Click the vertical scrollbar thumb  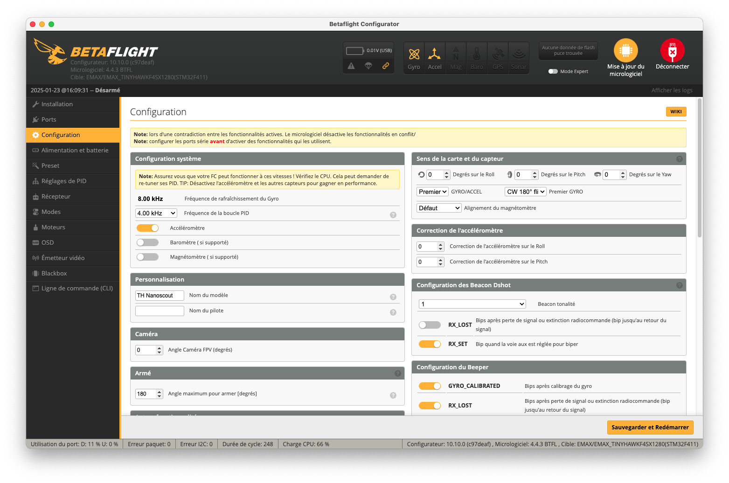point(700,168)
